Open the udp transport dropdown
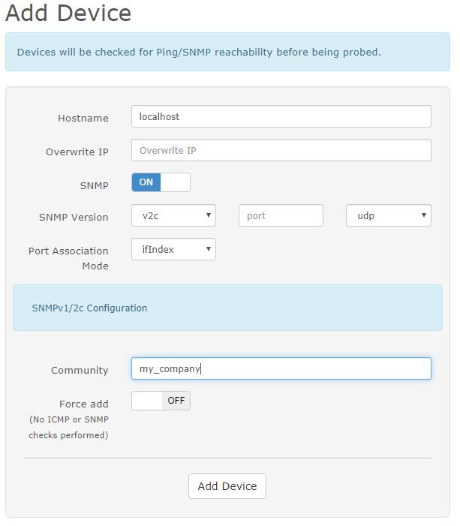Image resolution: width=460 pixels, height=526 pixels. [x=389, y=215]
